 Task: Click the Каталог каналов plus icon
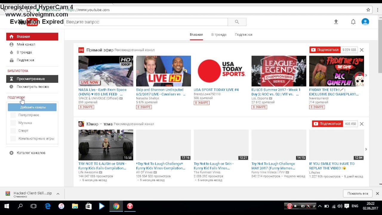[x=11, y=153]
